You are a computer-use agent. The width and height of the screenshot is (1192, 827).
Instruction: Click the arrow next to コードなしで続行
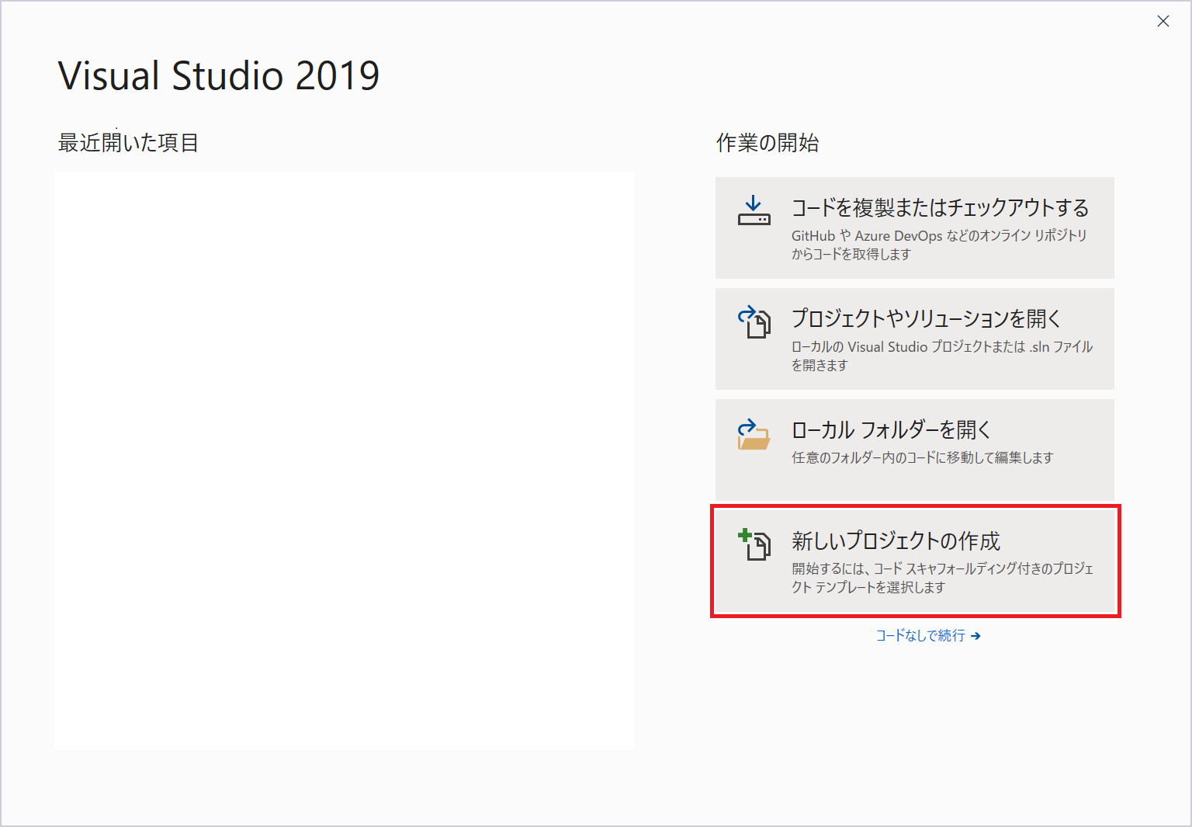coord(975,636)
